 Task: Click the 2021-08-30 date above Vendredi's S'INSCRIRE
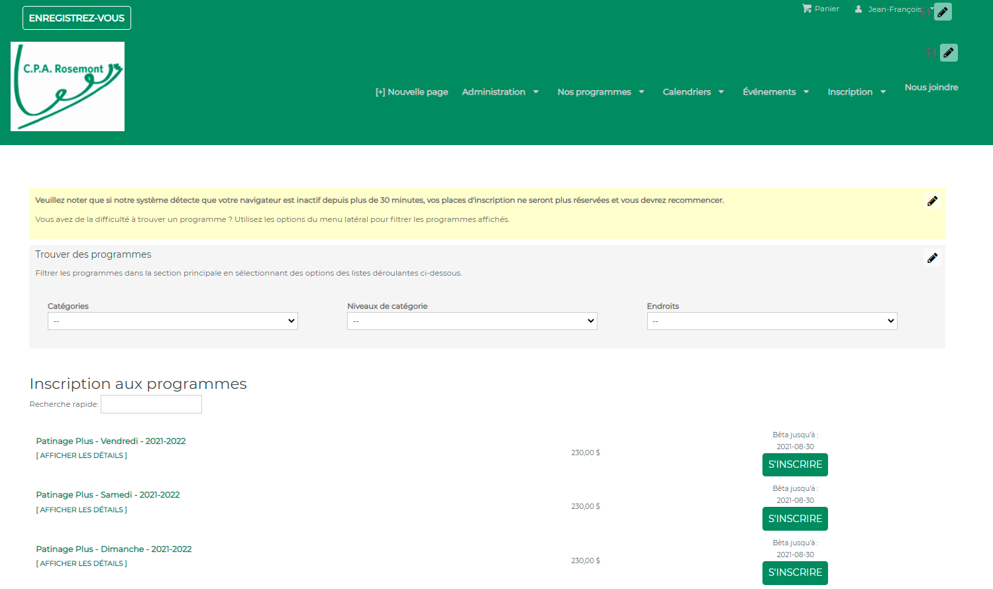[795, 447]
